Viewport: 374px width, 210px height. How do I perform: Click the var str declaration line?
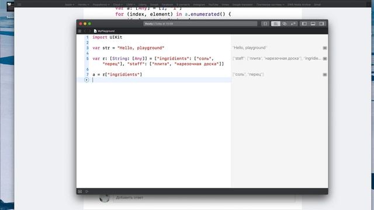(x=129, y=48)
